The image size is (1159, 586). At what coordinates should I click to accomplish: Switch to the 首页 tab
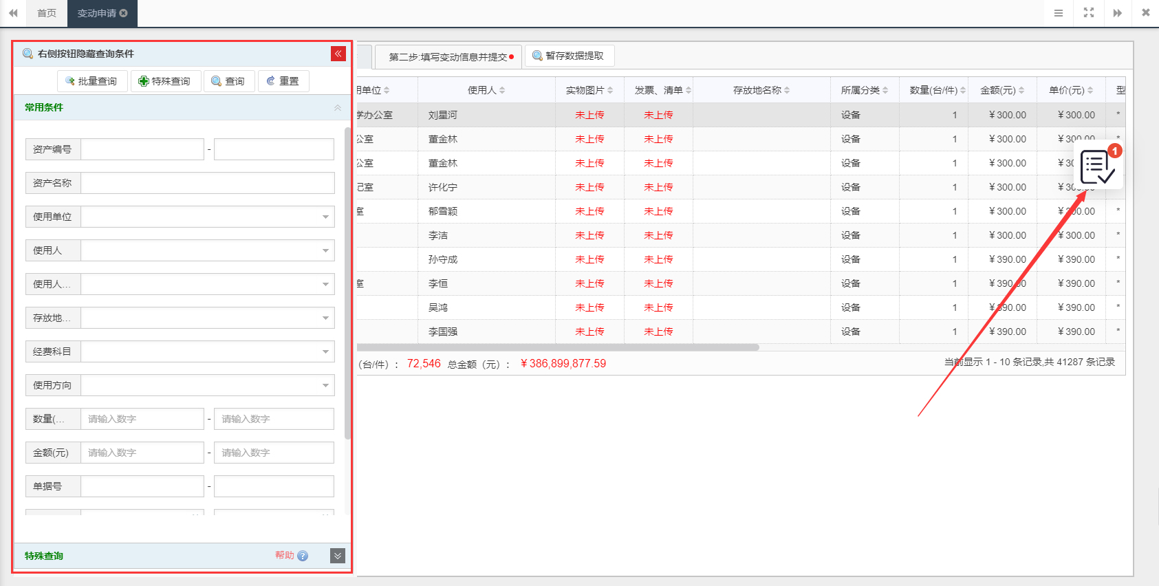tap(47, 13)
